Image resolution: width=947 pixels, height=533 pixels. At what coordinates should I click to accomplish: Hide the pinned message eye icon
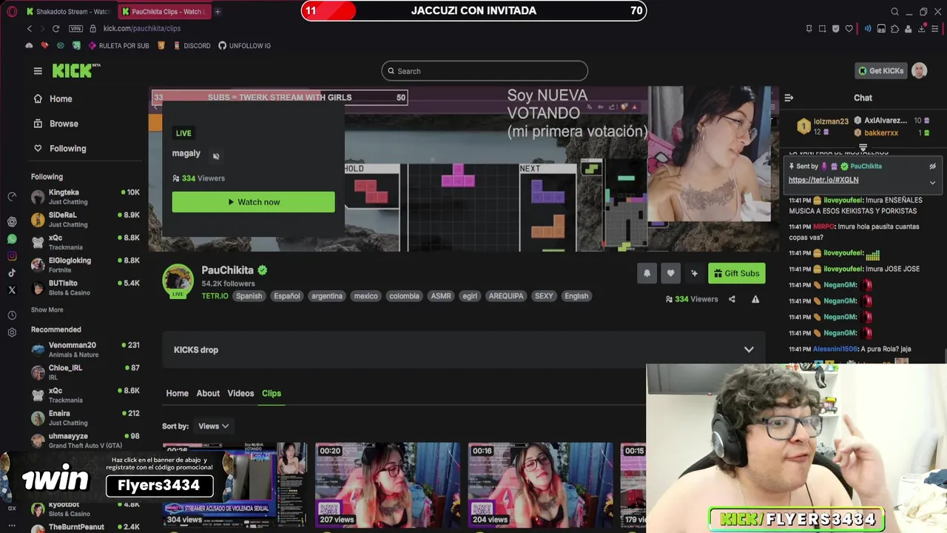932,167
